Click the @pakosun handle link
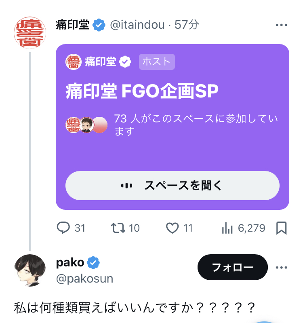This screenshot has width=303, height=323. [84, 279]
